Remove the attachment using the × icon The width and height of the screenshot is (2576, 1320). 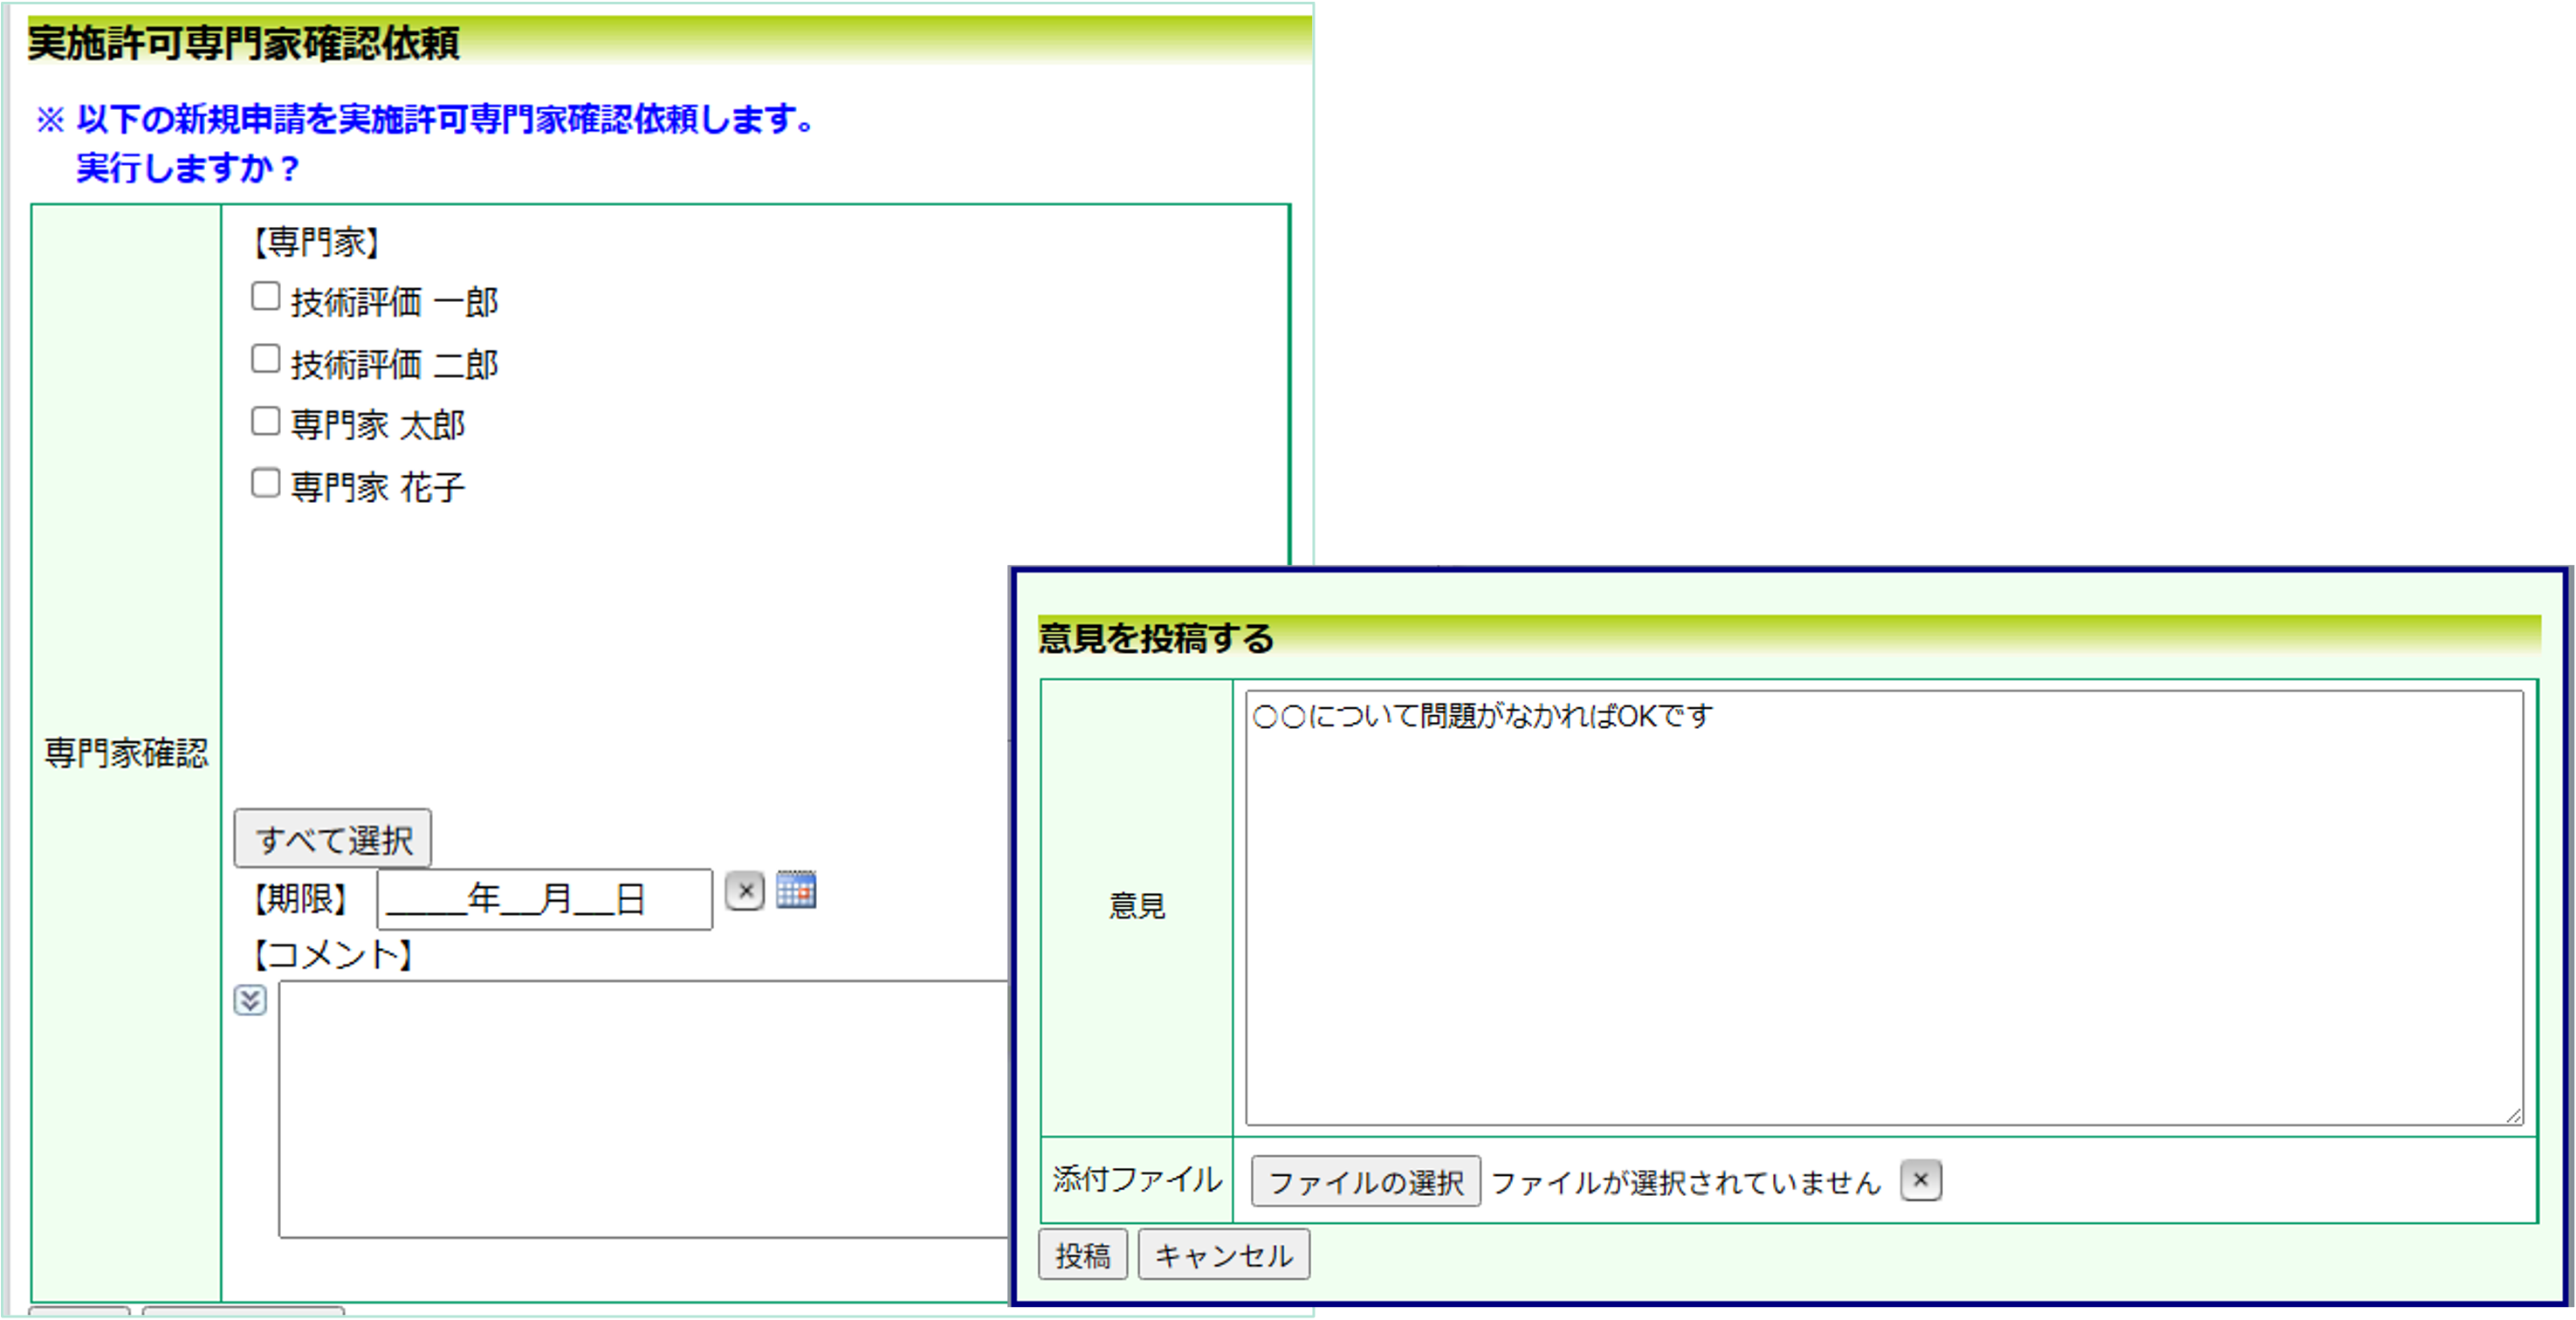click(x=1920, y=1180)
